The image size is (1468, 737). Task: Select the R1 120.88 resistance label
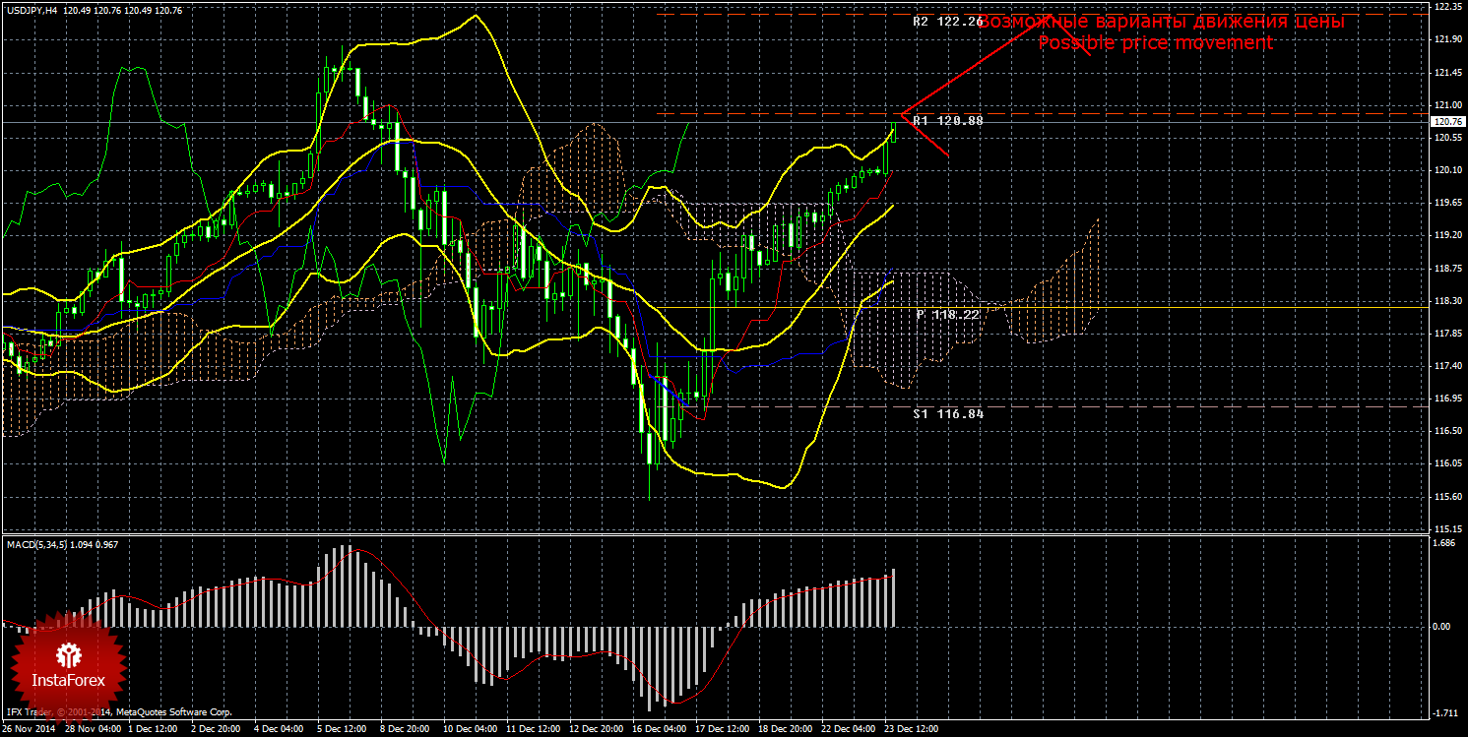[x=948, y=120]
